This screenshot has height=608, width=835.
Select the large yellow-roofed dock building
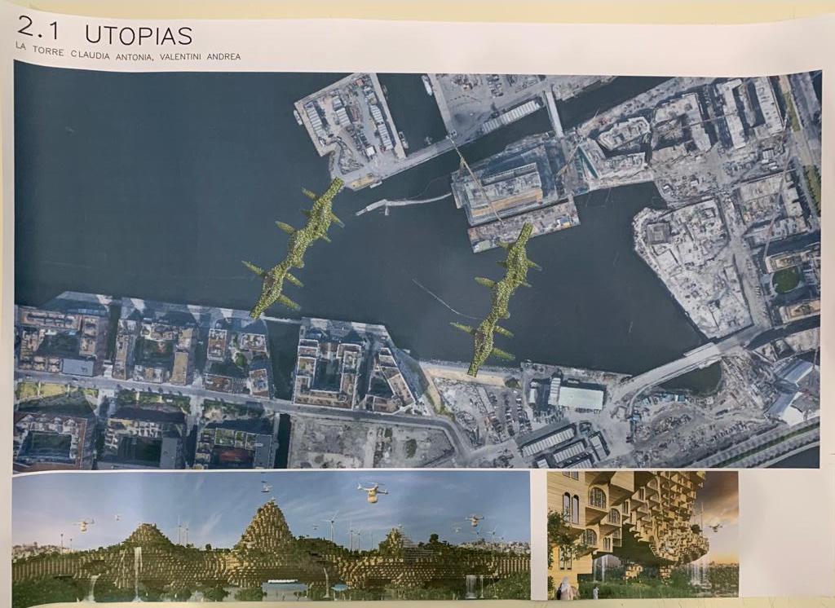[501, 189]
